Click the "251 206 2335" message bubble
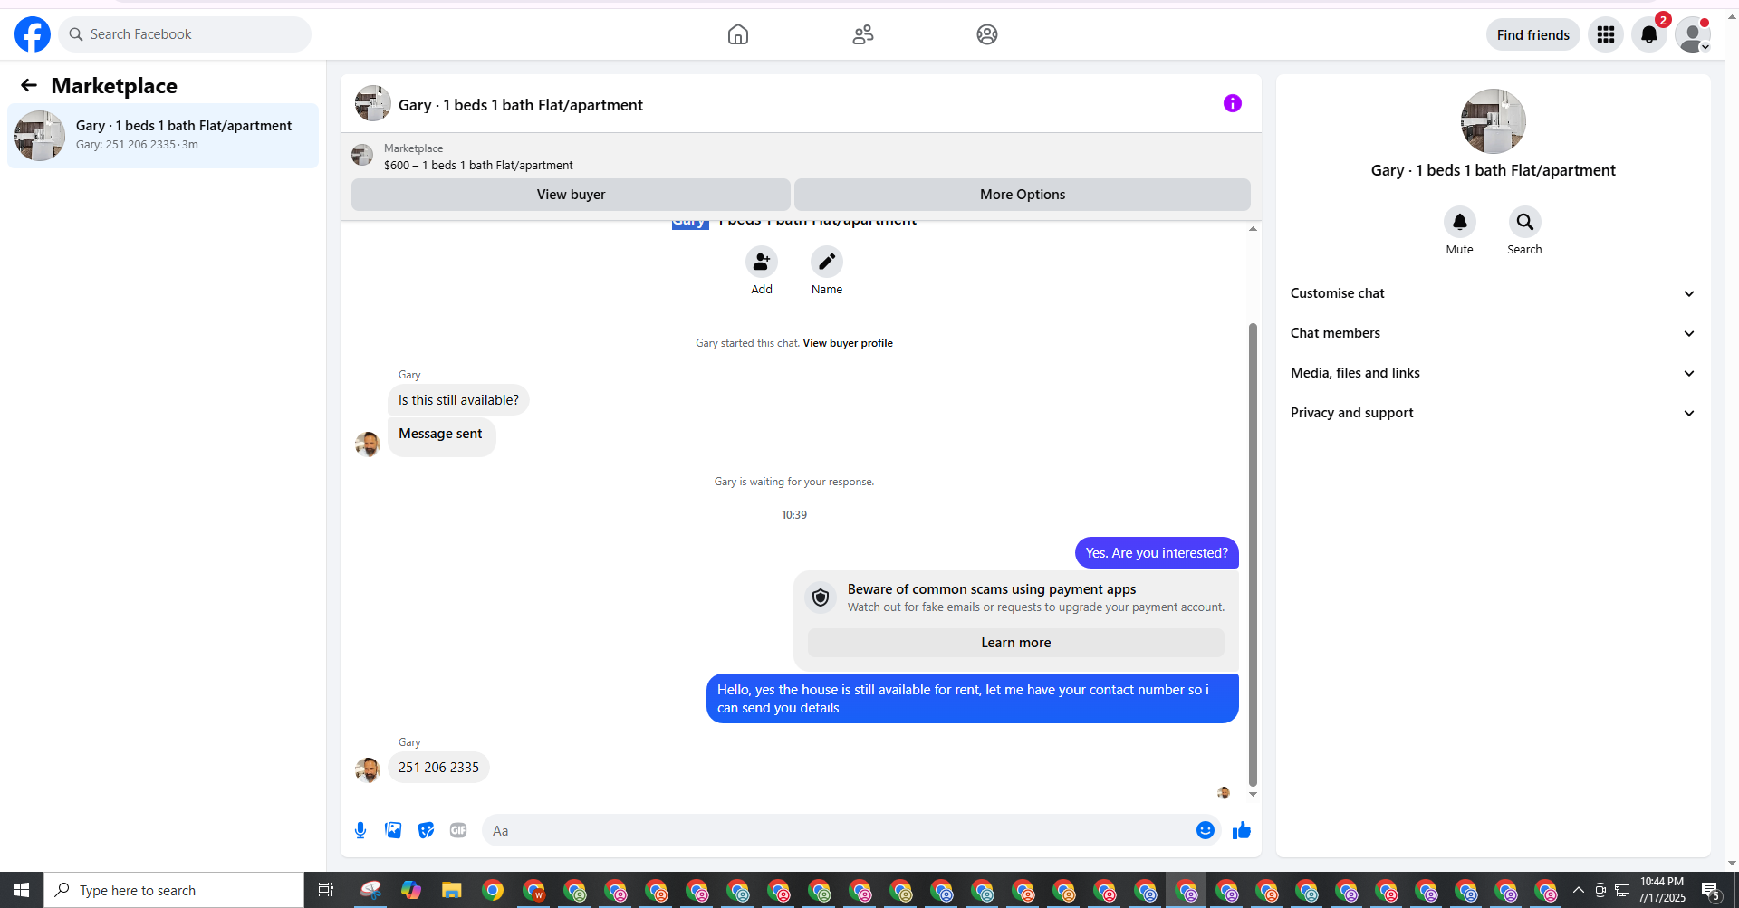This screenshot has height=908, width=1739. [x=438, y=768]
